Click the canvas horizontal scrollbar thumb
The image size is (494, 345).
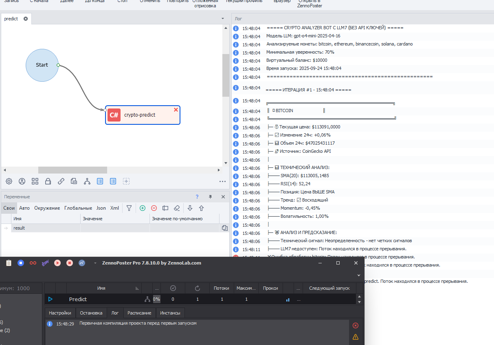pyautogui.click(x=72, y=170)
